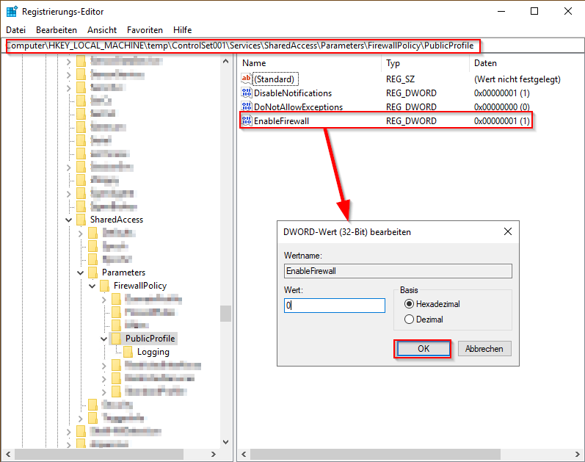The width and height of the screenshot is (585, 462).
Task: Maximize the Registrierungs-Editor window
Action: tap(534, 11)
